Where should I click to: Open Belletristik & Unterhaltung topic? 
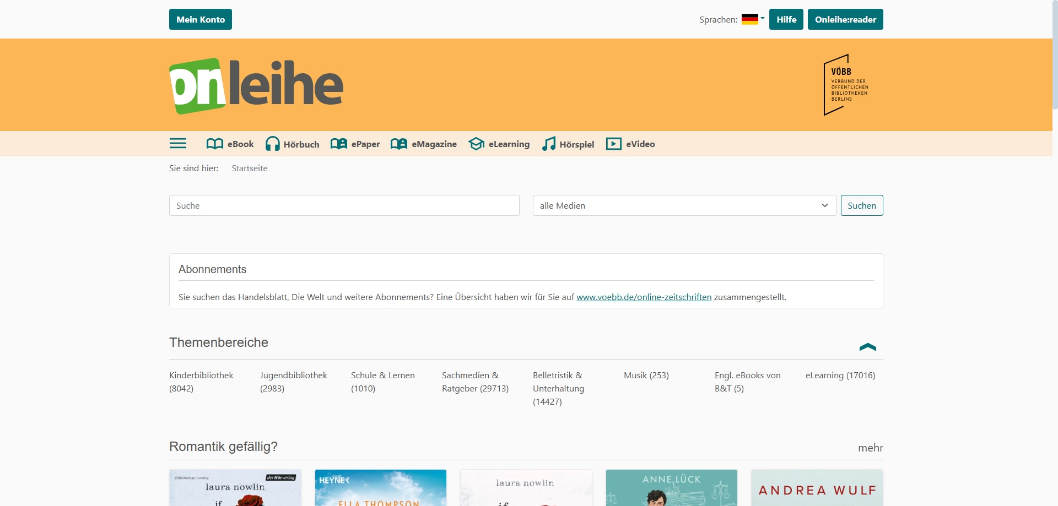click(559, 388)
